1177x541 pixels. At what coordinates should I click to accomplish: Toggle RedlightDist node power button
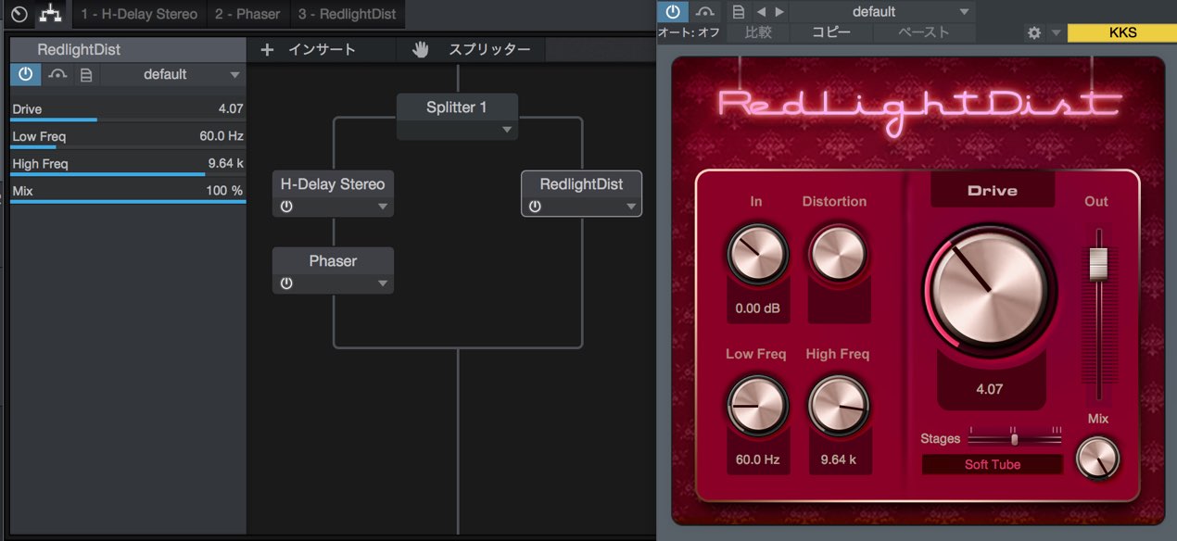(x=535, y=207)
